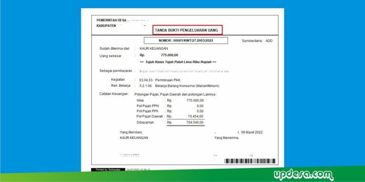Select the Pot Pajak PPN row

pos(170,106)
